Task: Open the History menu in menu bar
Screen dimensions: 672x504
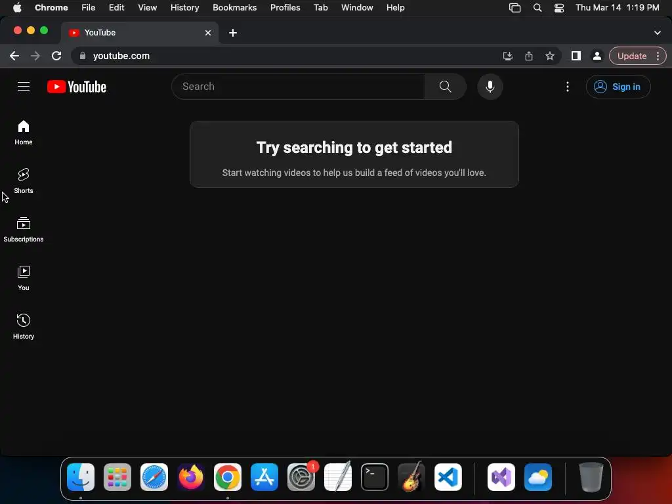Action: coord(184,7)
